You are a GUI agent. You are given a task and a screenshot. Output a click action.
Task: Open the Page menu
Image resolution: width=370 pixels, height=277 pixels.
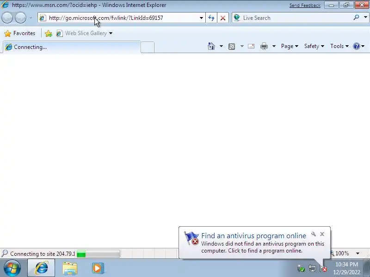(290, 46)
